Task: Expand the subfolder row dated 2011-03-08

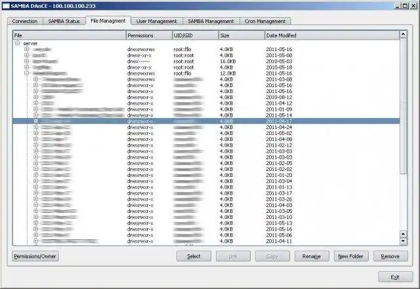Action: pos(35,79)
